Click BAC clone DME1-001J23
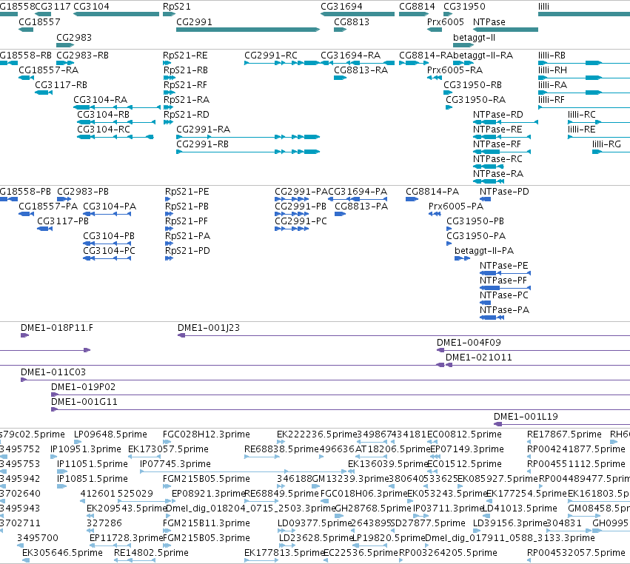The width and height of the screenshot is (630, 564). point(209,328)
